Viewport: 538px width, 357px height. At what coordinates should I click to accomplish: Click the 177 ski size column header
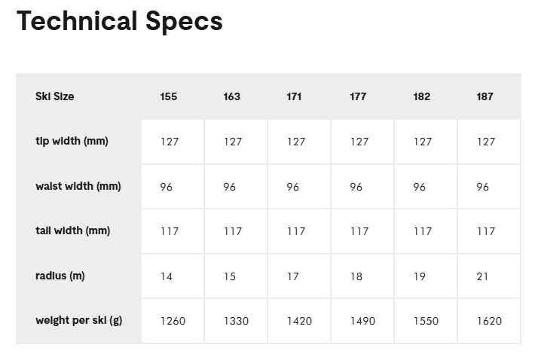pyautogui.click(x=359, y=96)
